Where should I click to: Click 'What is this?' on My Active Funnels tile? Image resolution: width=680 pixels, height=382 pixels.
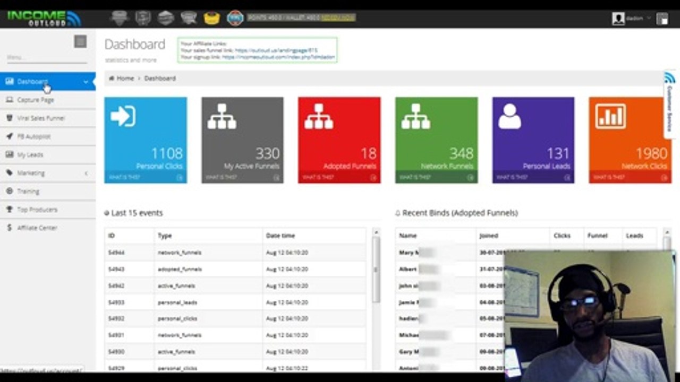pos(222,177)
